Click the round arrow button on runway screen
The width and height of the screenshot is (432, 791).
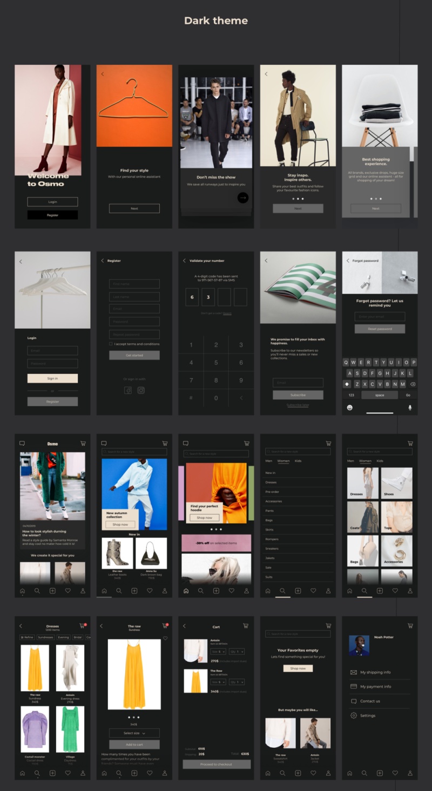(243, 198)
